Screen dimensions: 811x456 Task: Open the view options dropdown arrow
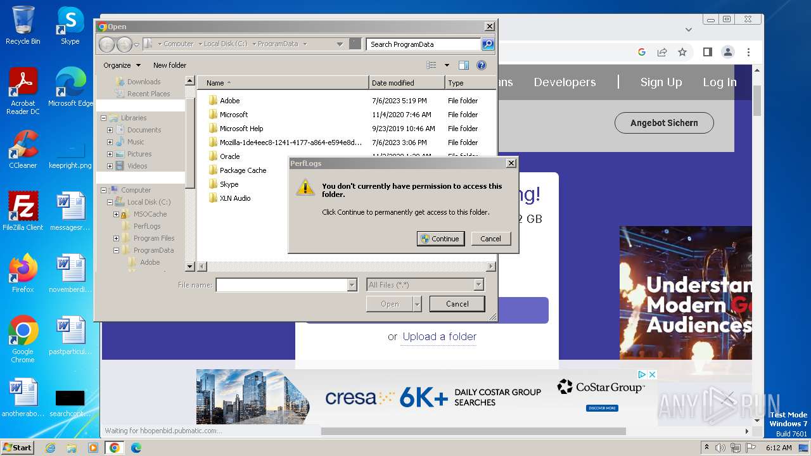tap(447, 65)
